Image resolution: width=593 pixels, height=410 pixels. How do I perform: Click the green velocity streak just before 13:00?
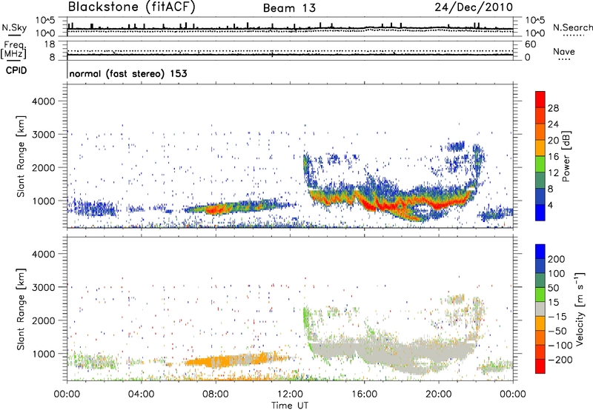(x=306, y=321)
